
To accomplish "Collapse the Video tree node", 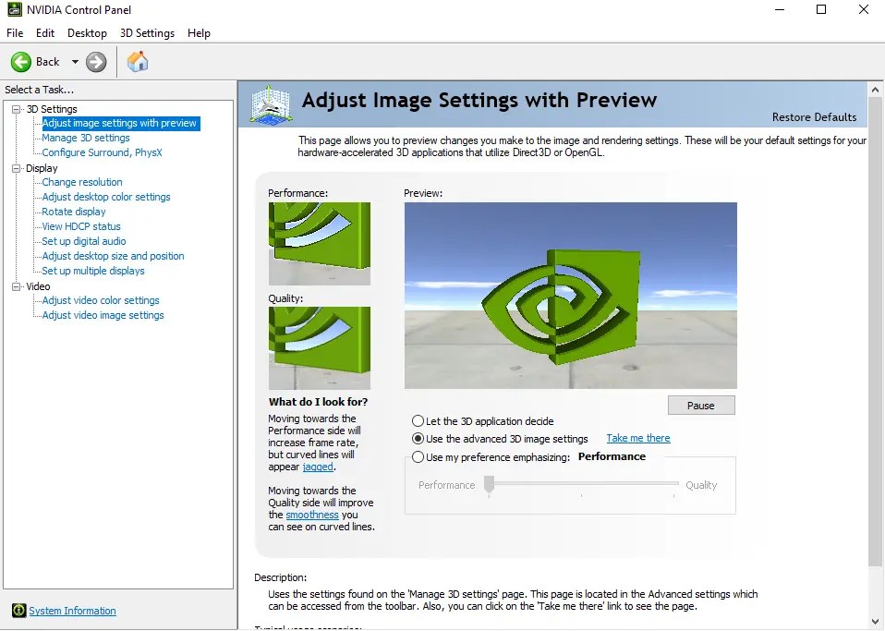I will [x=17, y=286].
